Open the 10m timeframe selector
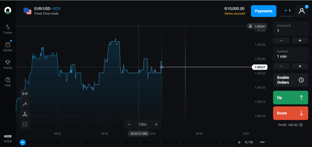This screenshot has height=147, width=312. coord(142,124)
